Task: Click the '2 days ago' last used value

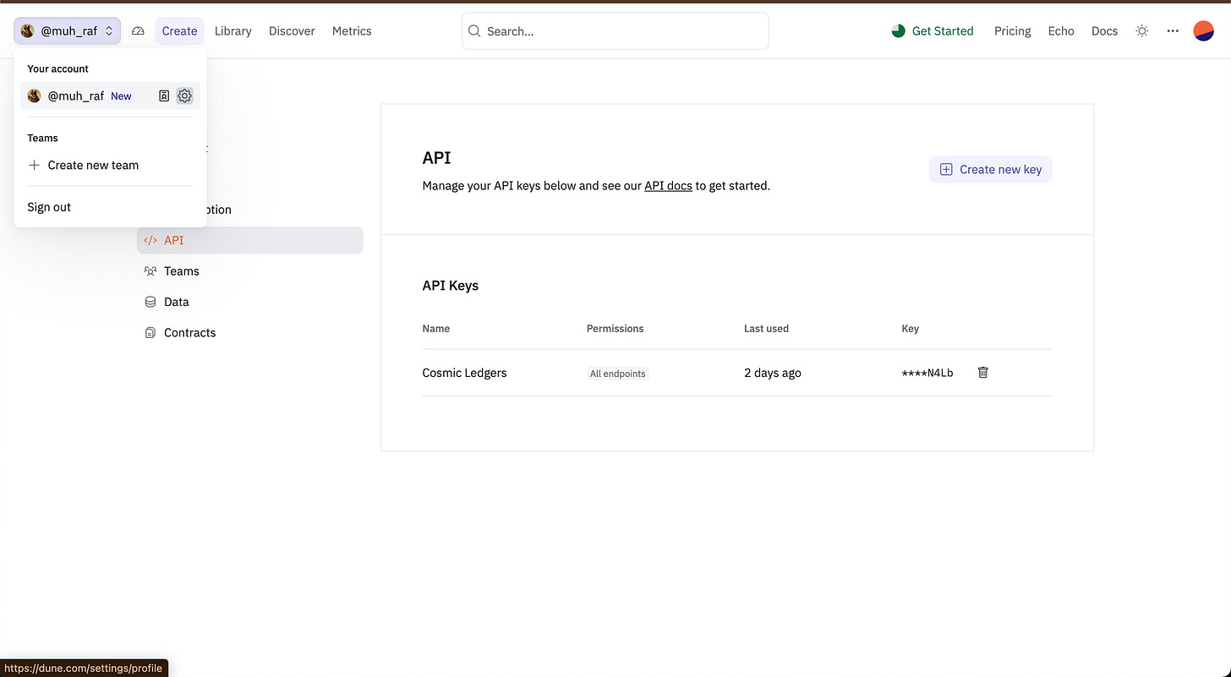Action: (x=773, y=373)
